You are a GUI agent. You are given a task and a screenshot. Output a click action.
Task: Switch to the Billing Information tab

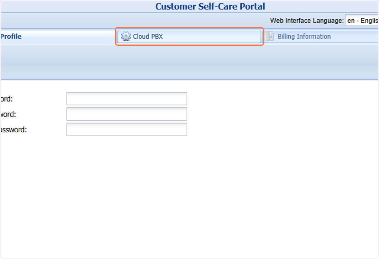[x=321, y=36]
